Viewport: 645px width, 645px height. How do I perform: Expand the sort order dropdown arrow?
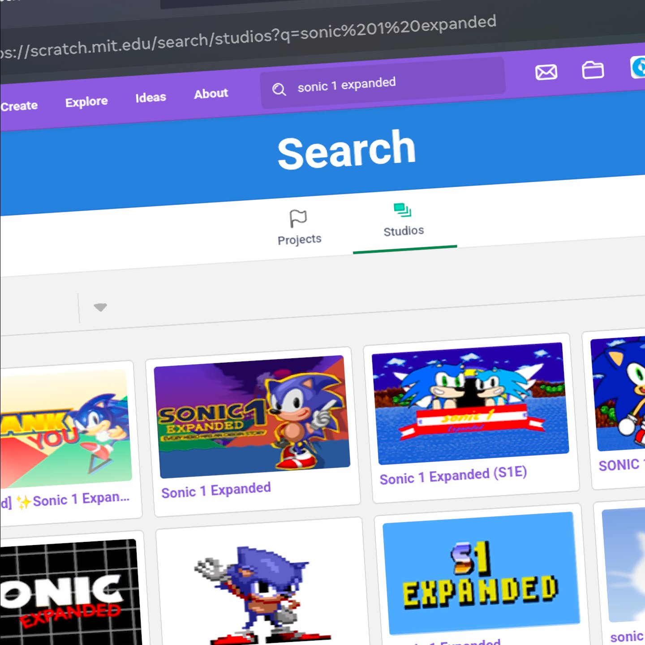point(100,307)
